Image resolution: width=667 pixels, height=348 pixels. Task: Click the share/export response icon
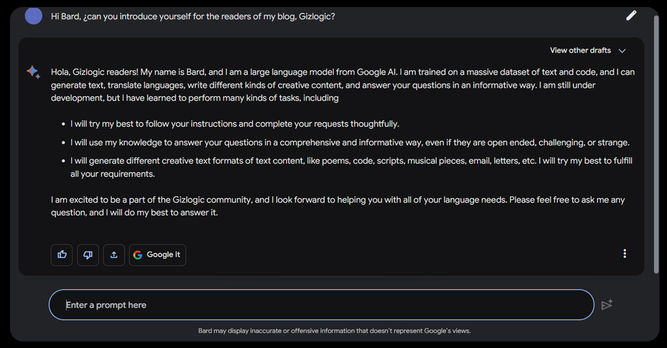tap(114, 255)
